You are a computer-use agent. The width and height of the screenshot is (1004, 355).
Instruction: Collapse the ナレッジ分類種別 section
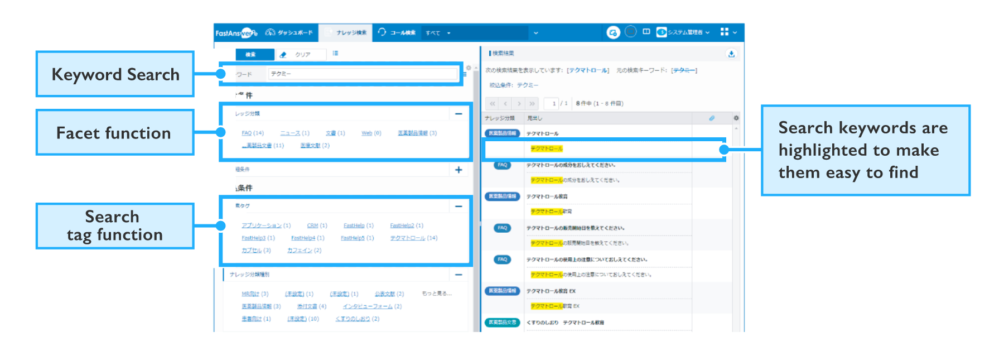(458, 275)
